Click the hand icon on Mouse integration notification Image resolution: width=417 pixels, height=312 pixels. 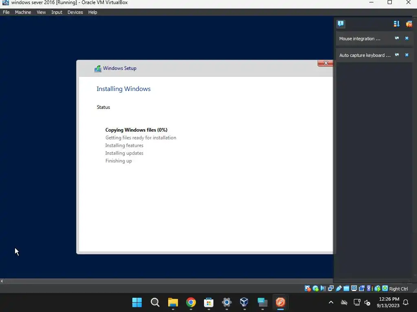[x=397, y=38]
